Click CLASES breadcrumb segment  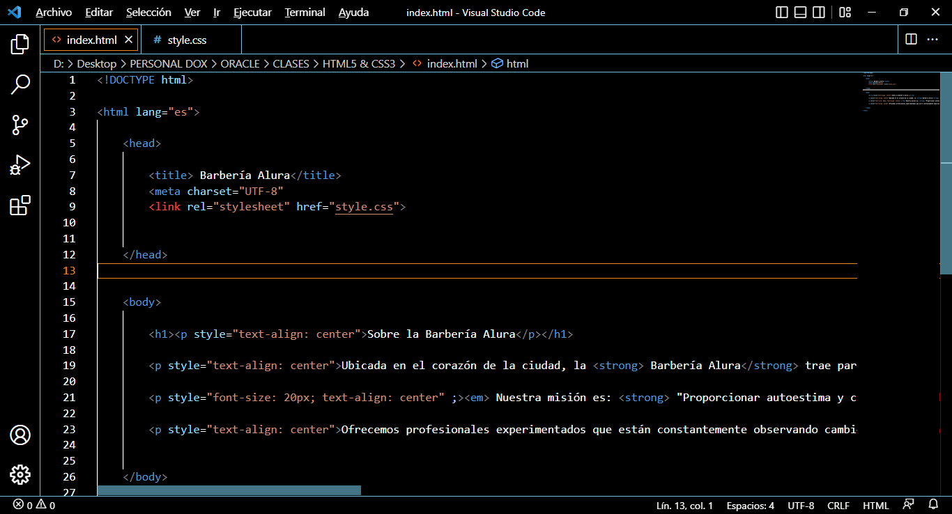coord(291,63)
